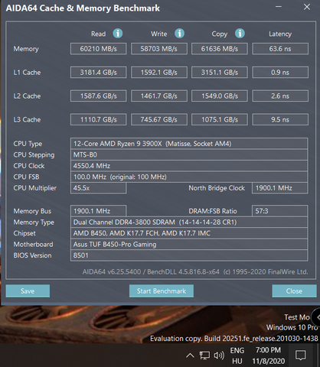
Task: Select Memory read value 60210 MB/s
Action: (99, 49)
